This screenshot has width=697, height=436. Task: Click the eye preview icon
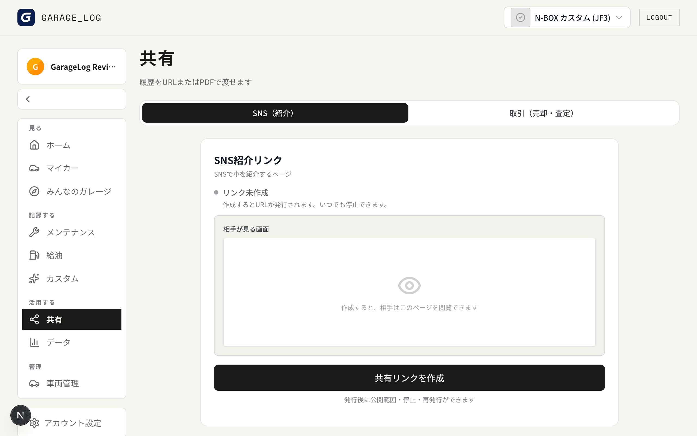(x=409, y=286)
